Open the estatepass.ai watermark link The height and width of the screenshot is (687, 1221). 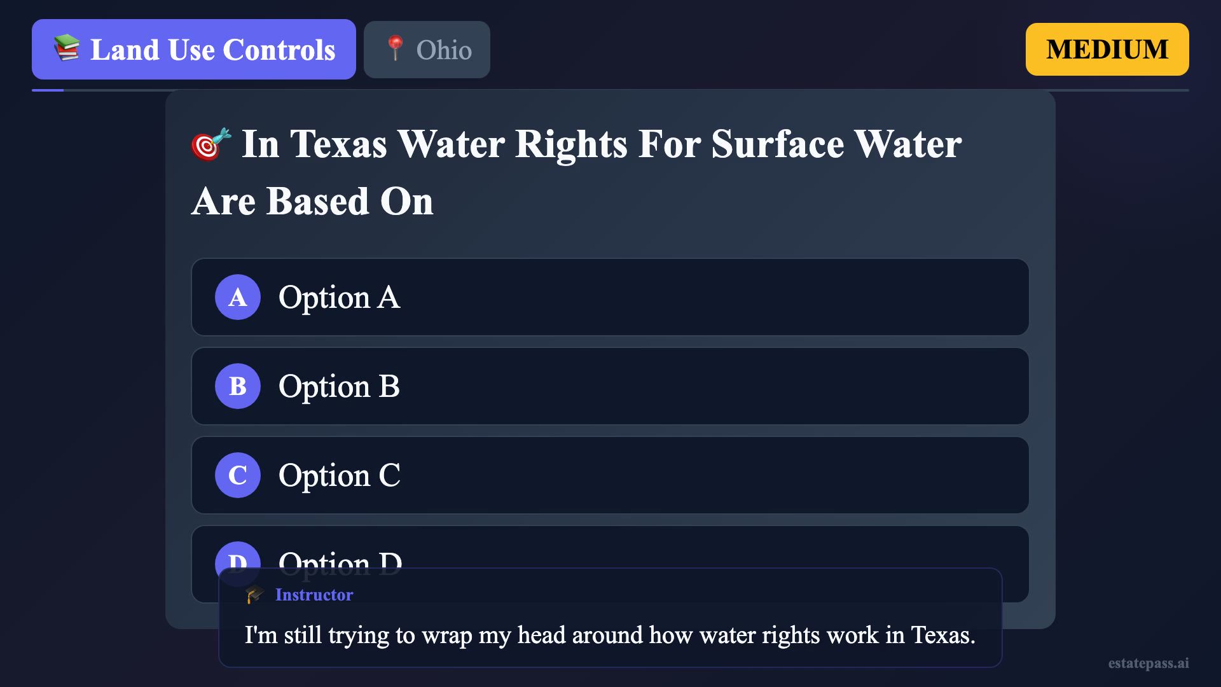coord(1148,663)
